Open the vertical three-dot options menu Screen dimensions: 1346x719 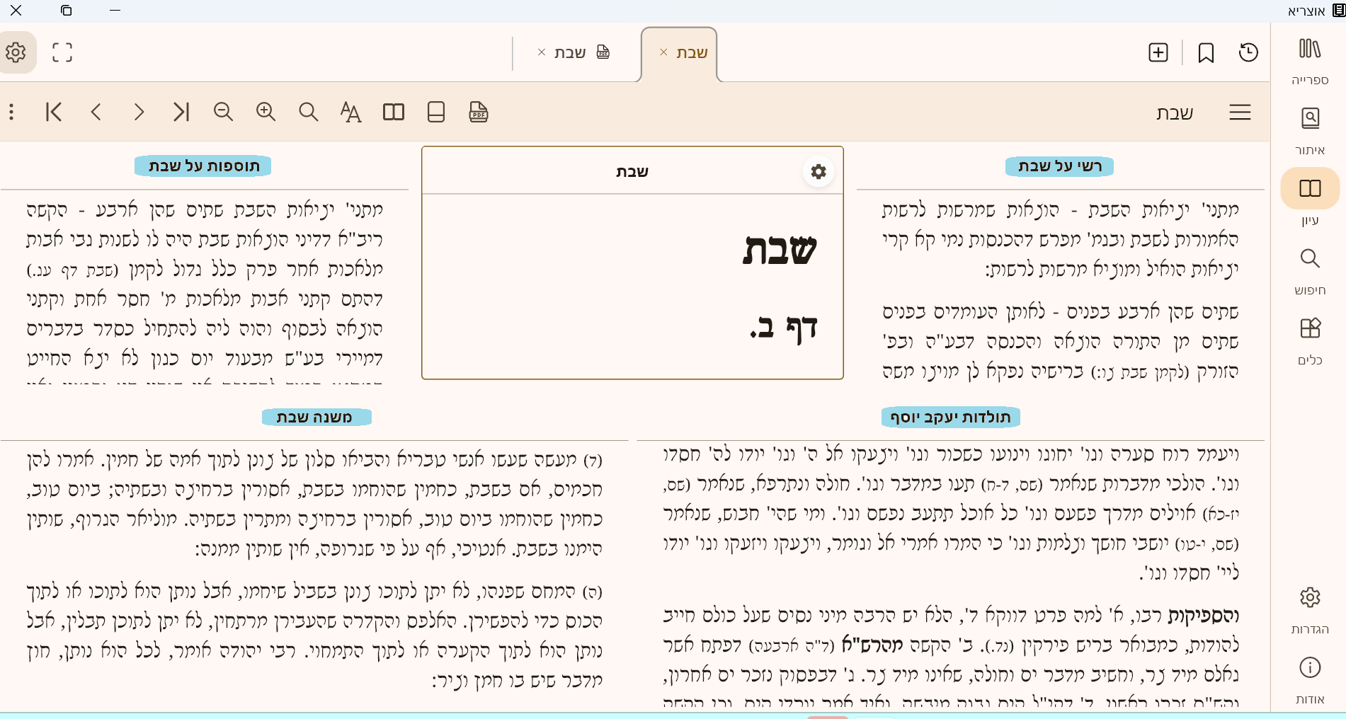click(x=11, y=112)
